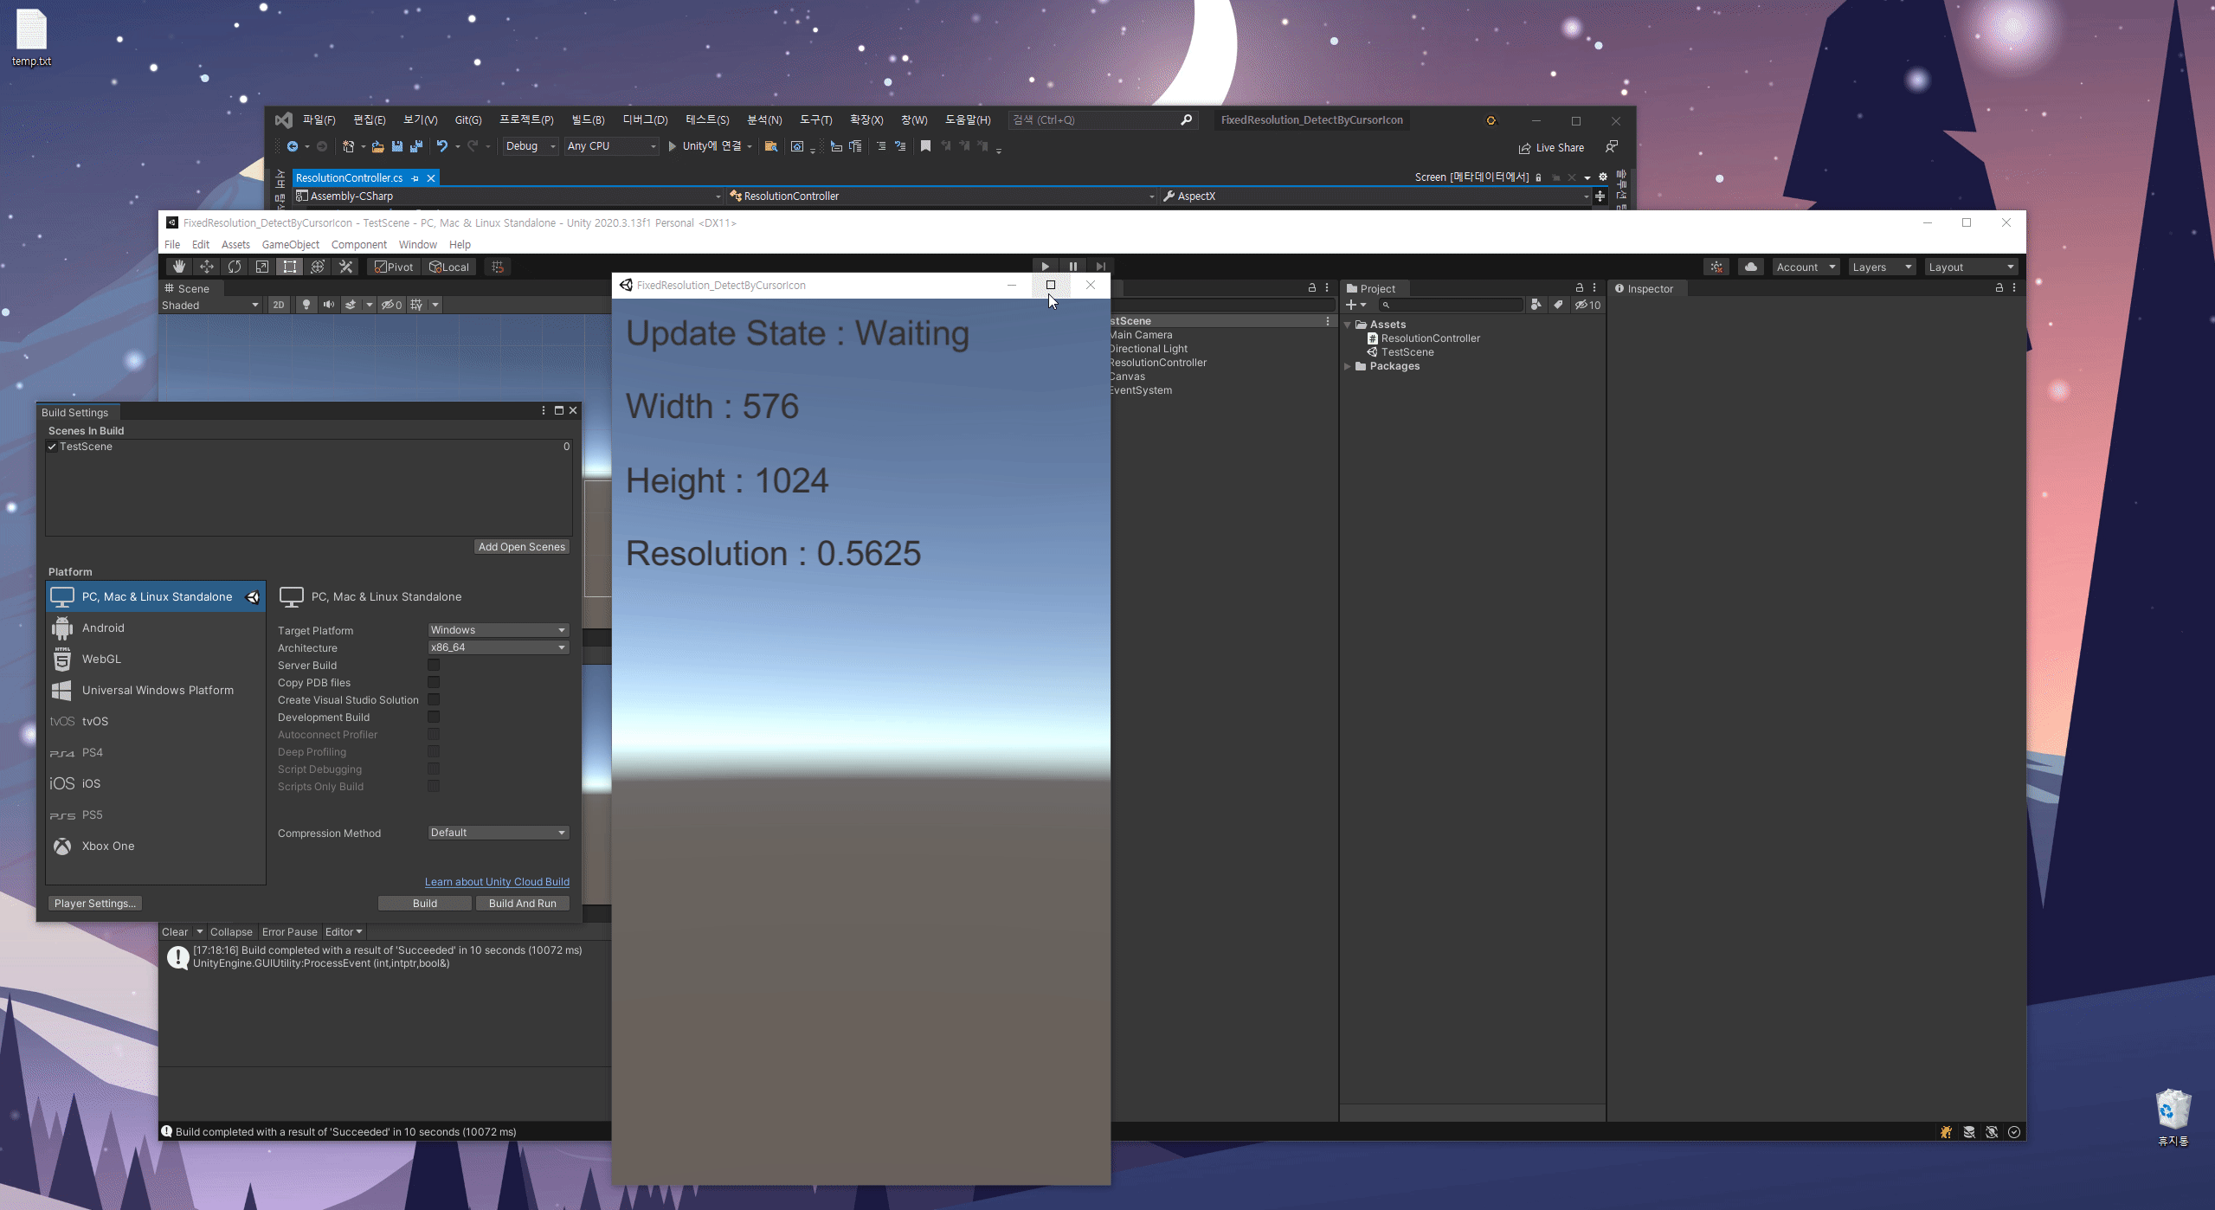Select the Hand tool in Unity toolbar
The image size is (2215, 1210).
(x=179, y=267)
